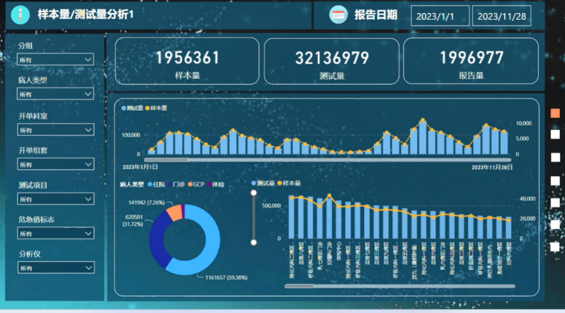Image resolution: width=565 pixels, height=313 pixels.
Task: Open the 危急值标志 dropdown
Action: [x=56, y=234]
